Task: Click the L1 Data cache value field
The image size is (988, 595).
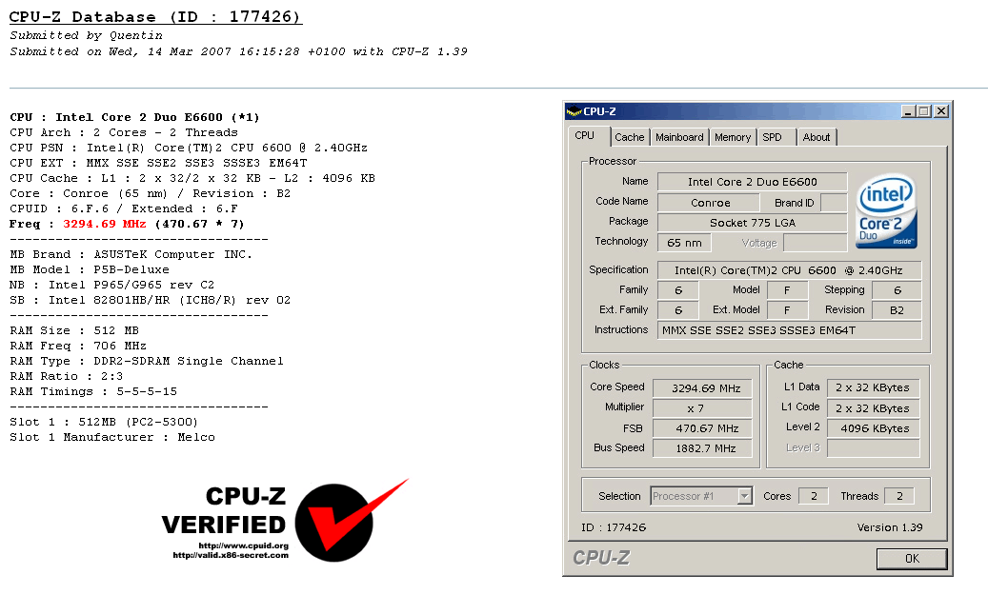Action: pos(874,387)
